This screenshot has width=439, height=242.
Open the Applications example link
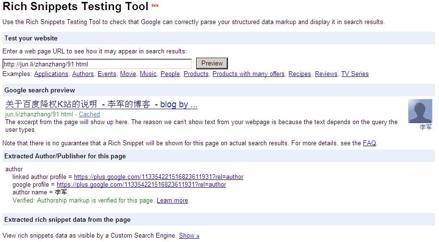51,74
